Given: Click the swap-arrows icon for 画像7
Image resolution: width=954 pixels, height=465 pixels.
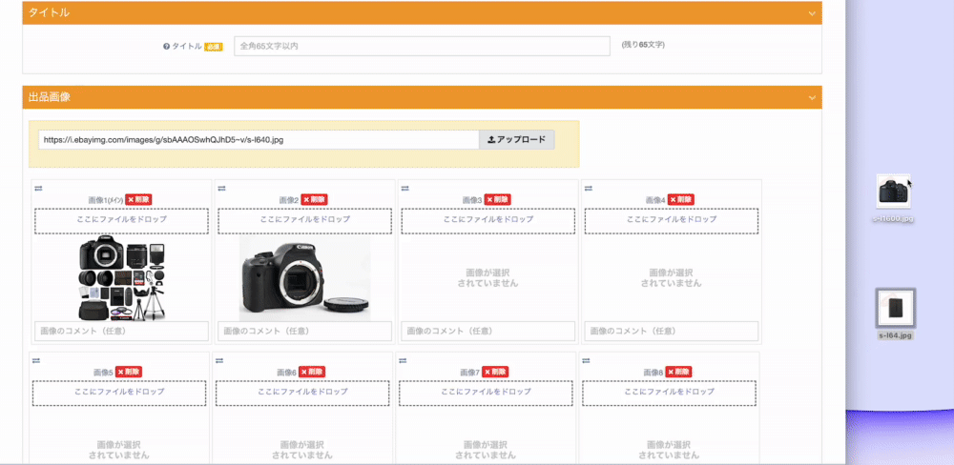Looking at the screenshot, I should tap(403, 360).
